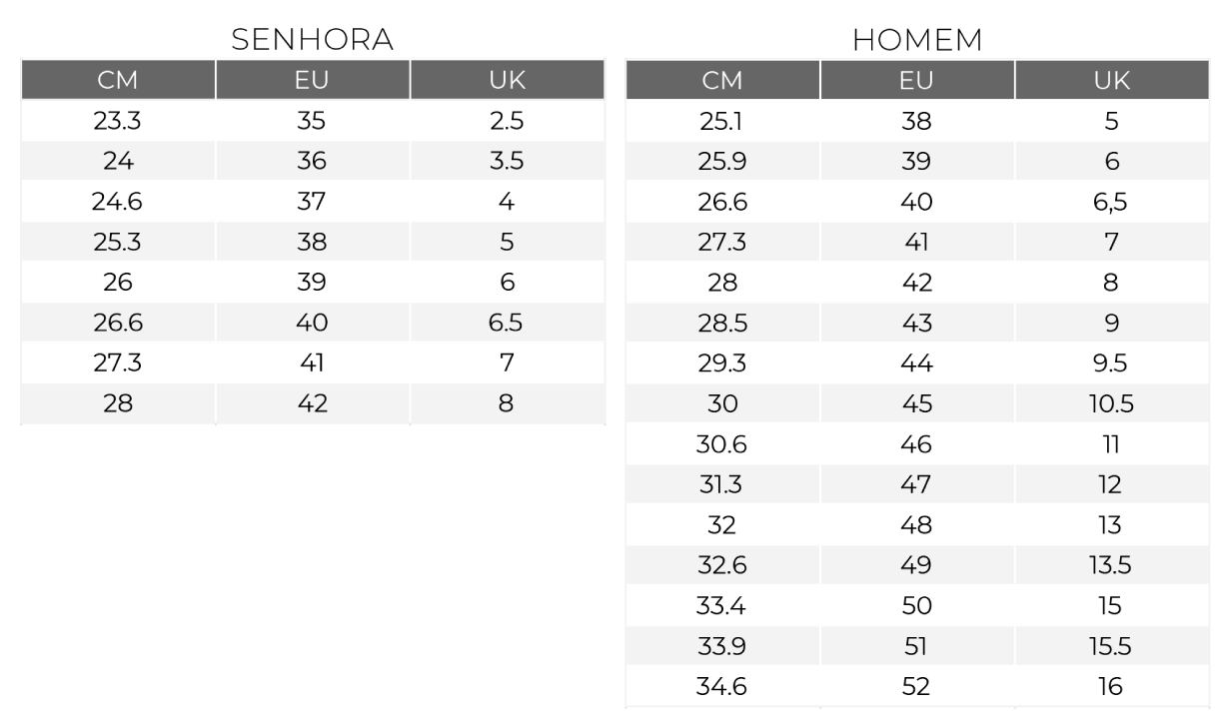Select the EU header in HOMEM table

pyautogui.click(x=916, y=81)
